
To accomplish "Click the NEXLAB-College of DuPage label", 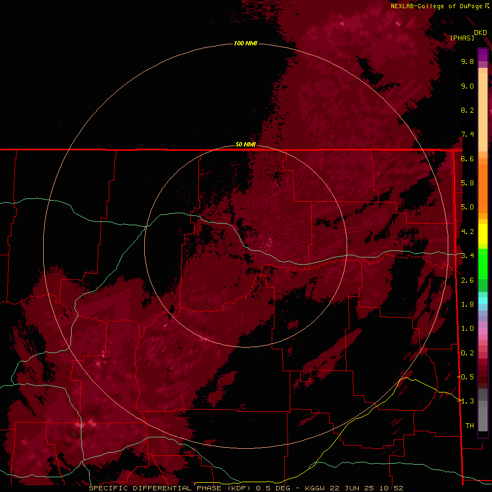I will click(437, 6).
